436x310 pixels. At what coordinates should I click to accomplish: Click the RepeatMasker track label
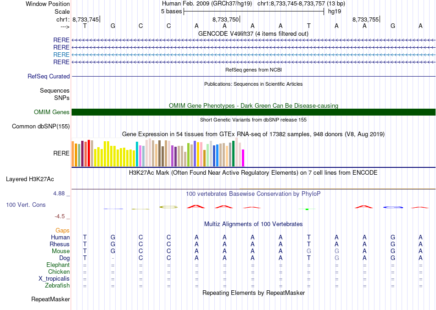pyautogui.click(x=50, y=299)
